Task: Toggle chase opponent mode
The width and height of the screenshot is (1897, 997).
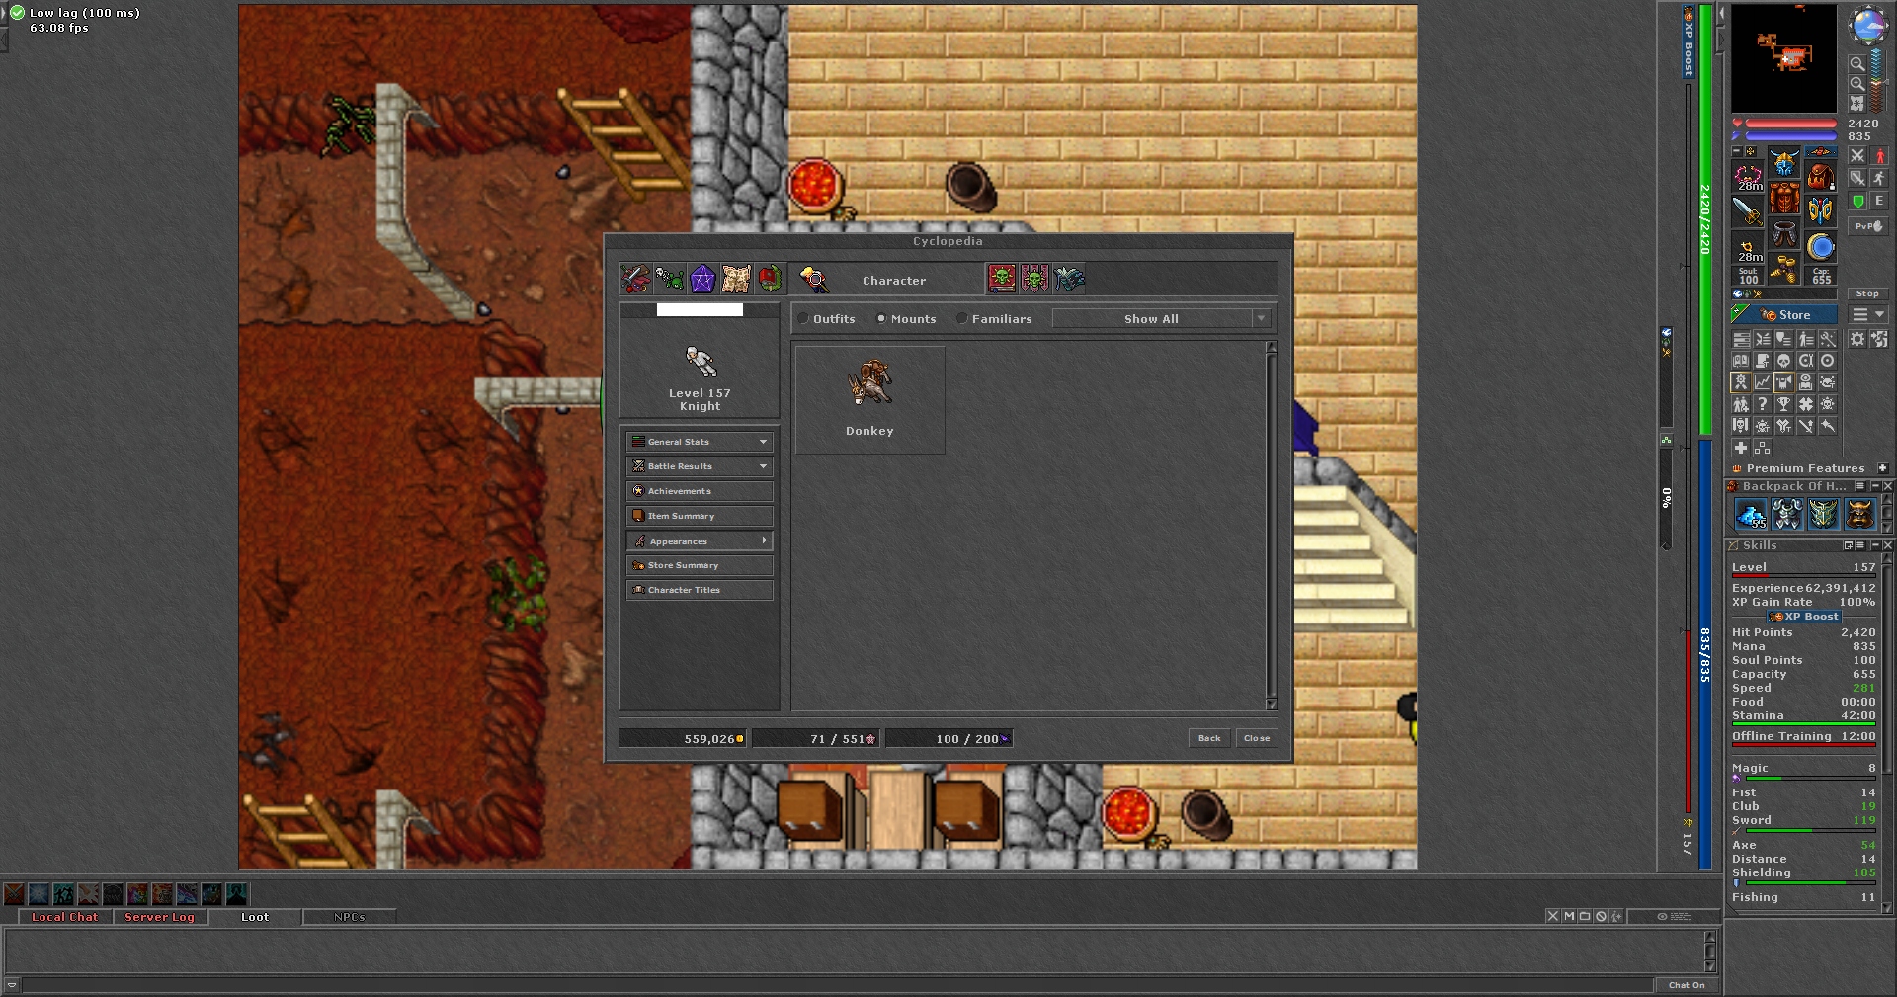Action: [1880, 178]
